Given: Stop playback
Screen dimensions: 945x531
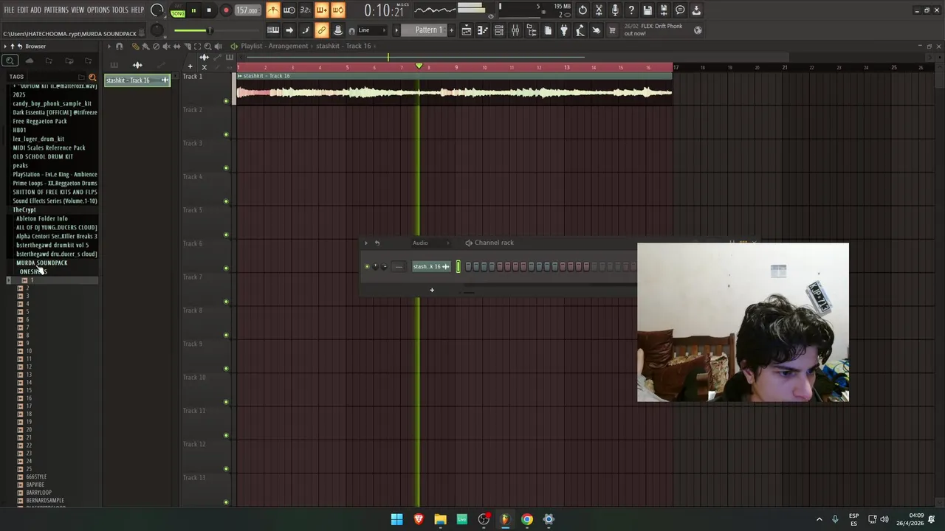Looking at the screenshot, I should (209, 10).
